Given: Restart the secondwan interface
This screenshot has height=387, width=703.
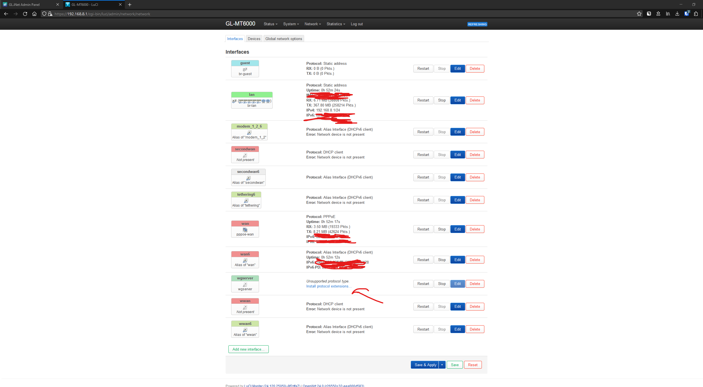Looking at the screenshot, I should click(423, 155).
